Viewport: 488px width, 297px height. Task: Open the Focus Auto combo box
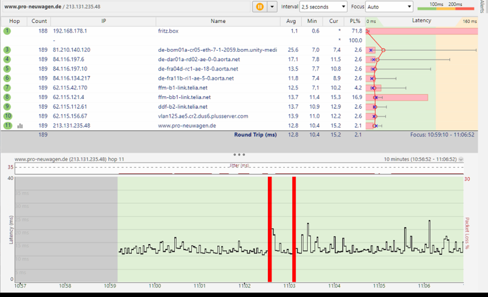(x=389, y=6)
